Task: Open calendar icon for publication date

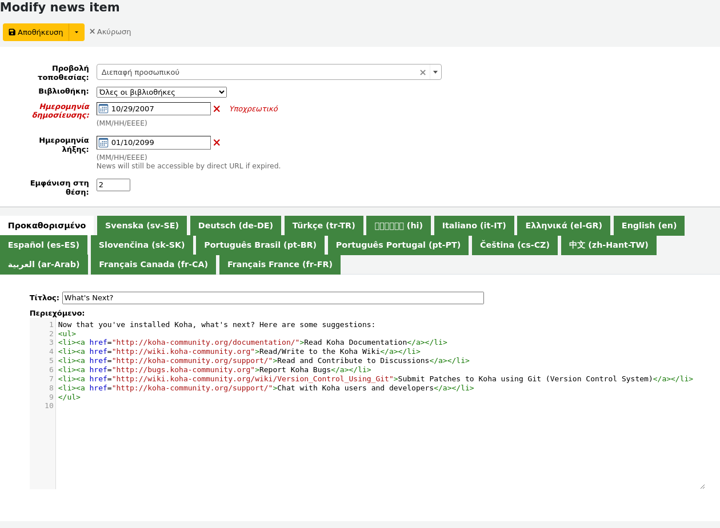Action: click(x=103, y=108)
